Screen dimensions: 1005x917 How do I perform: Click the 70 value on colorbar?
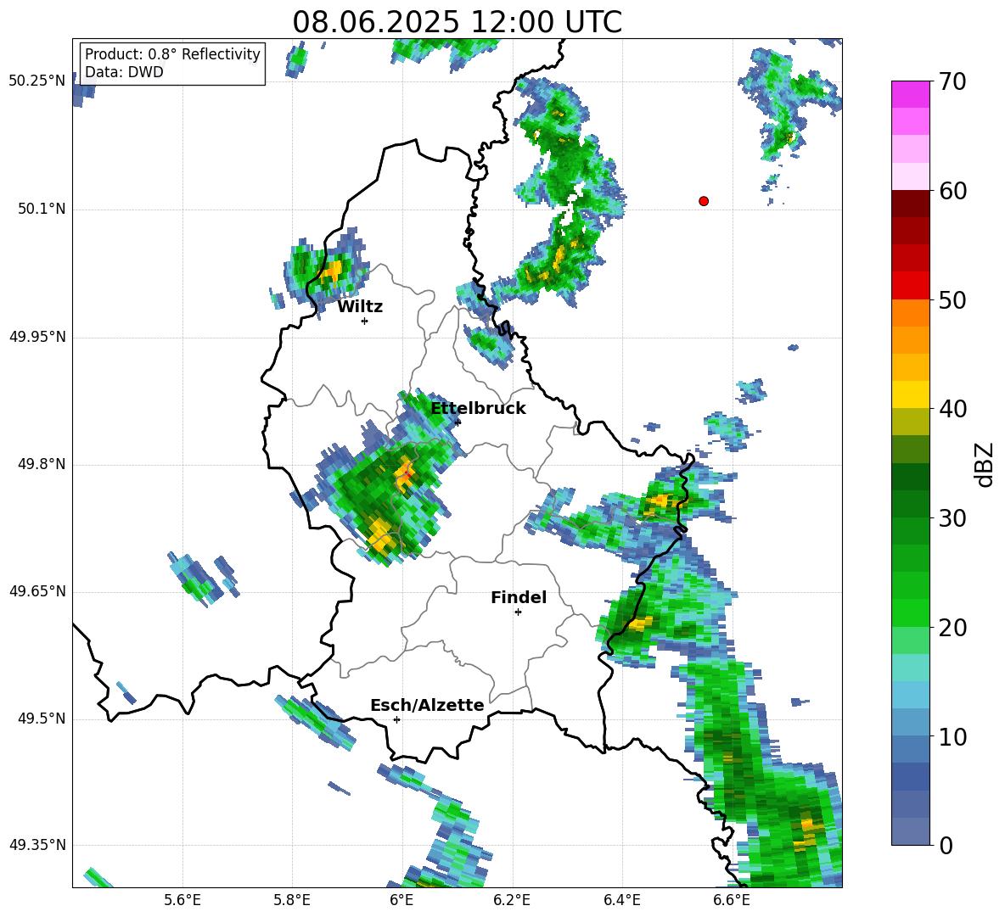(x=952, y=81)
